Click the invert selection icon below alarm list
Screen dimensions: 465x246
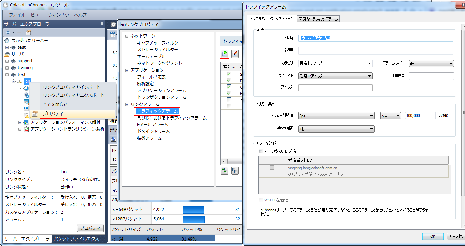point(235,171)
